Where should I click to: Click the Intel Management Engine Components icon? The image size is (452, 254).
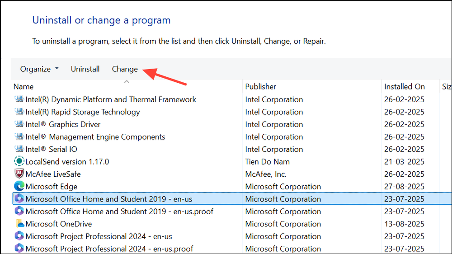(19, 136)
